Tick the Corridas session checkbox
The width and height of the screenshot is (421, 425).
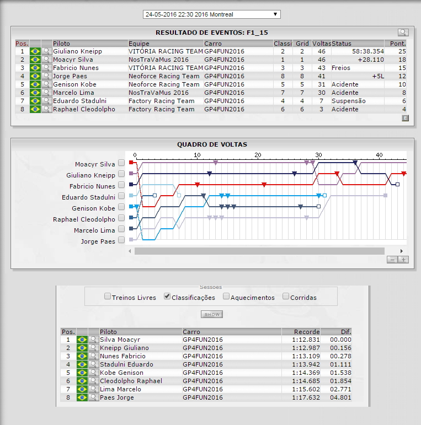pos(286,297)
